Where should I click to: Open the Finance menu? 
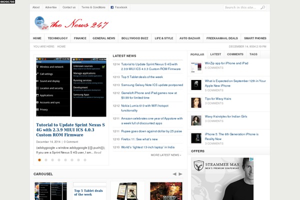pos(80,38)
